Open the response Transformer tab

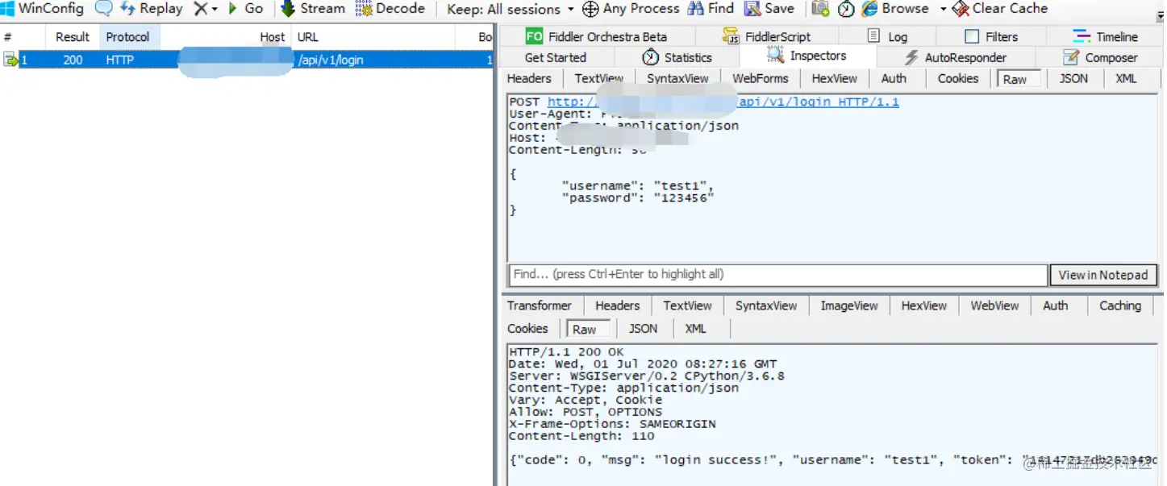[539, 305]
